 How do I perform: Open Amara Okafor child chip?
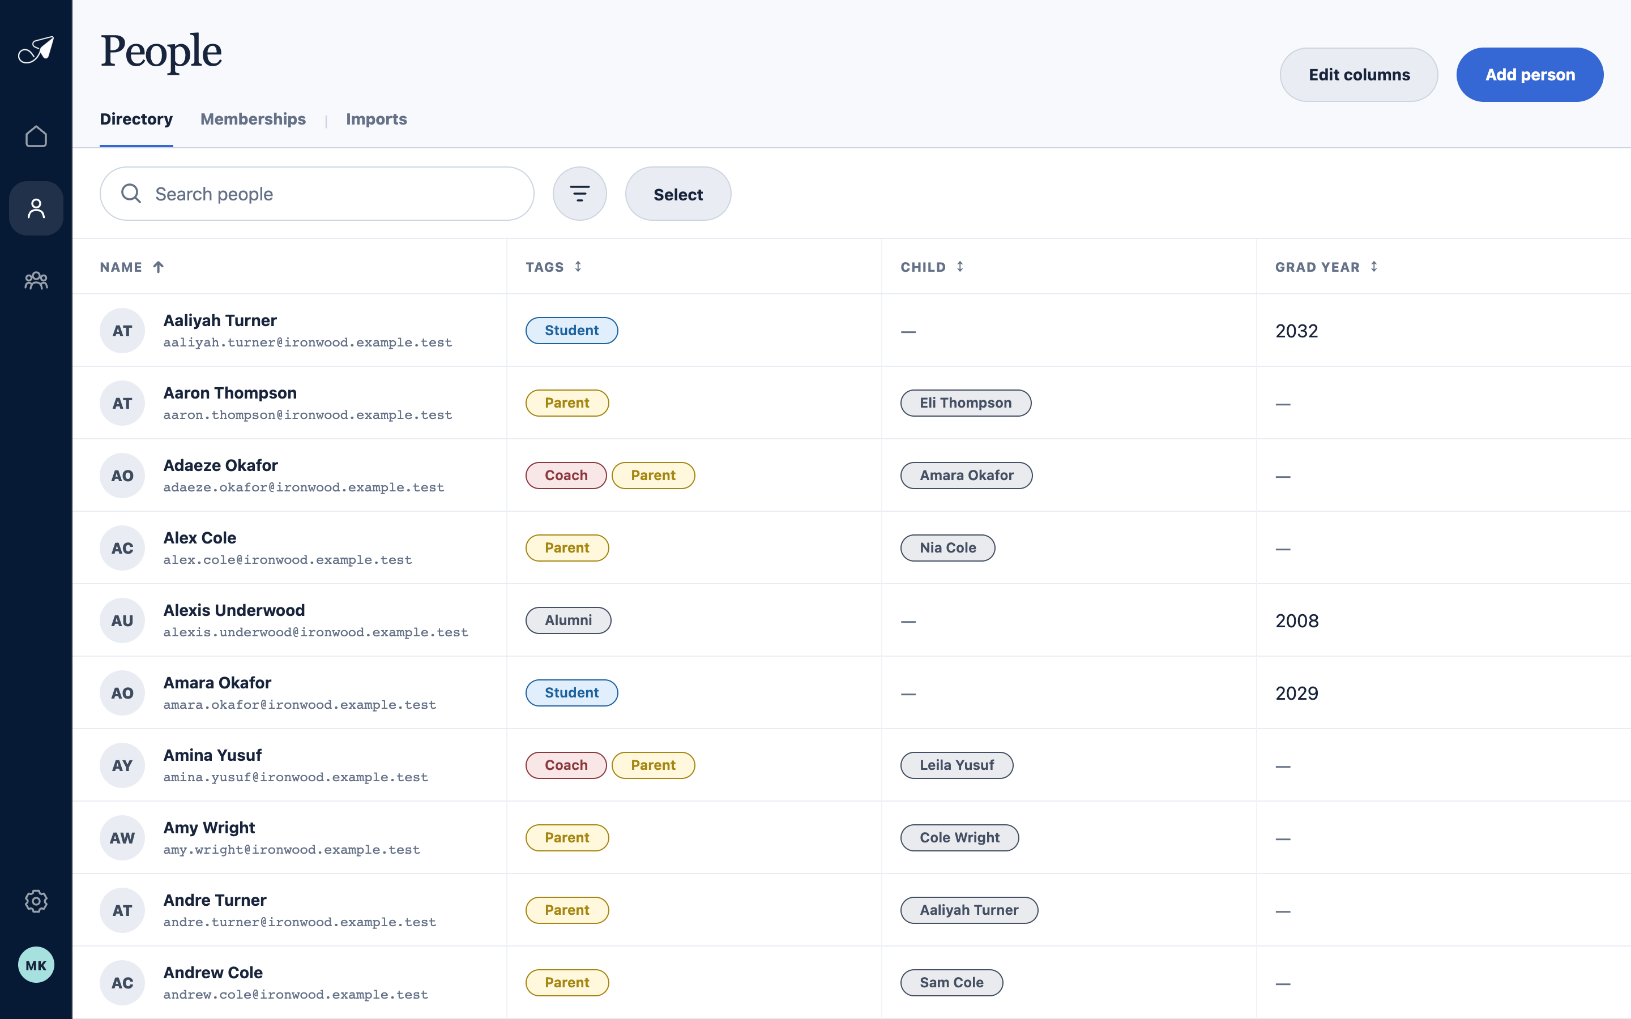pos(966,475)
